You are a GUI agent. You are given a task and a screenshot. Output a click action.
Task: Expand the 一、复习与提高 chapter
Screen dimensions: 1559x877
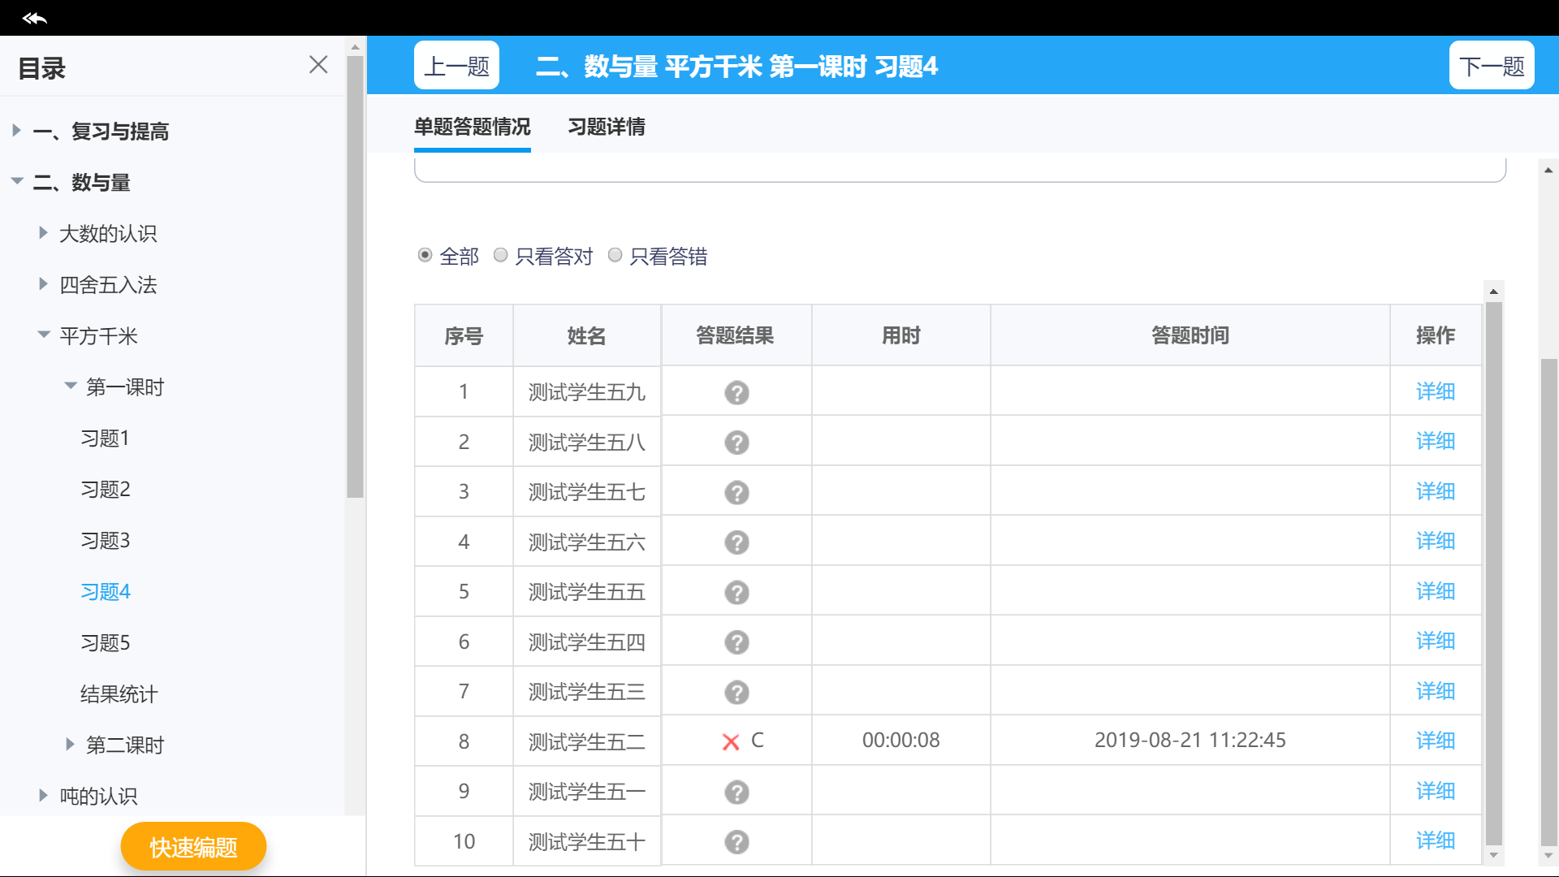pyautogui.click(x=16, y=131)
